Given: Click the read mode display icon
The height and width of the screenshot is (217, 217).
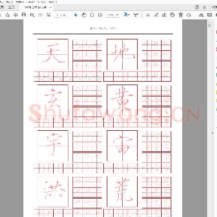Looking at the screenshot, I should (x=136, y=15).
